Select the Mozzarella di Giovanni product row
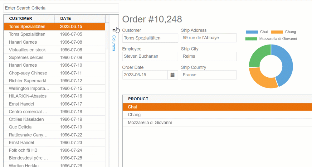The image size is (312, 167). point(217,122)
